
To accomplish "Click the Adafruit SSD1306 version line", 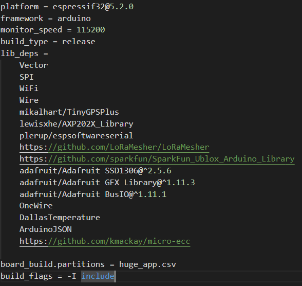I will (x=96, y=171).
